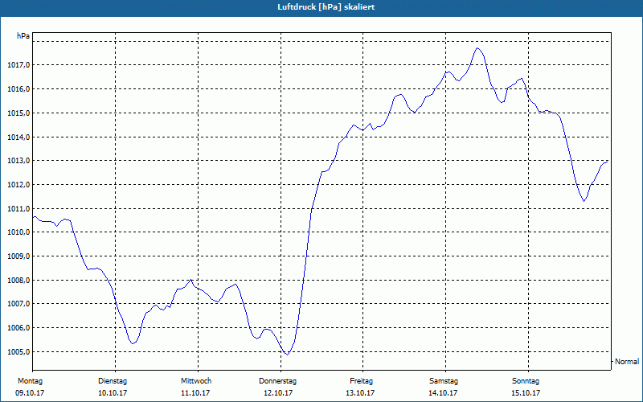
Task: Click the pressure curve peak on Samstag
Action: pyautogui.click(x=477, y=48)
